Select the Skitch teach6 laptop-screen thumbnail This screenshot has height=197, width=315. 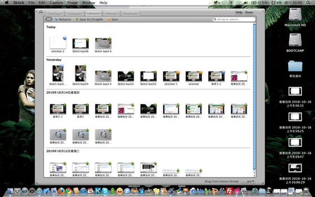[80, 44]
